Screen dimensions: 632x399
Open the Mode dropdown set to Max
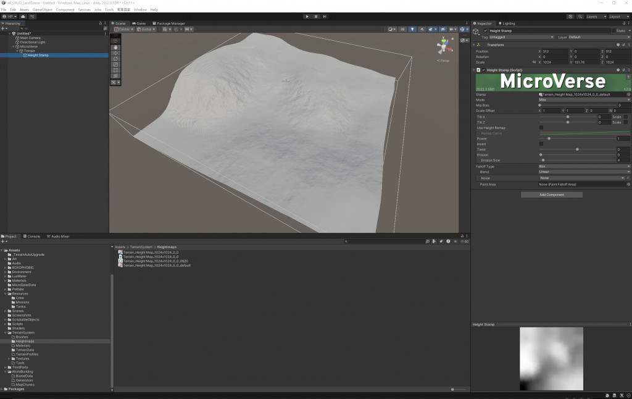pyautogui.click(x=584, y=99)
